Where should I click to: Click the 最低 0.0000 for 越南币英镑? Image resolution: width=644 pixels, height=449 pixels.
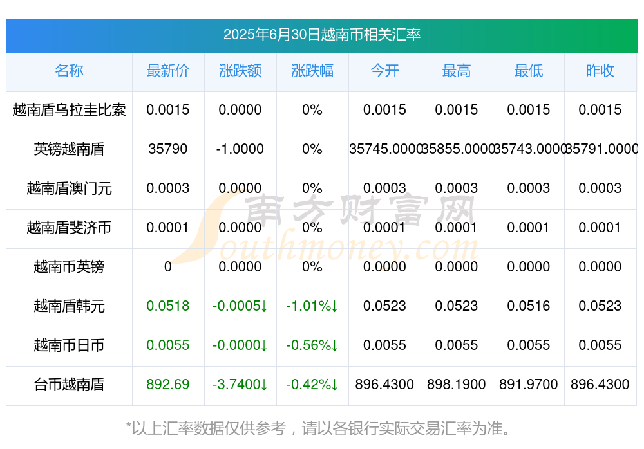(529, 267)
